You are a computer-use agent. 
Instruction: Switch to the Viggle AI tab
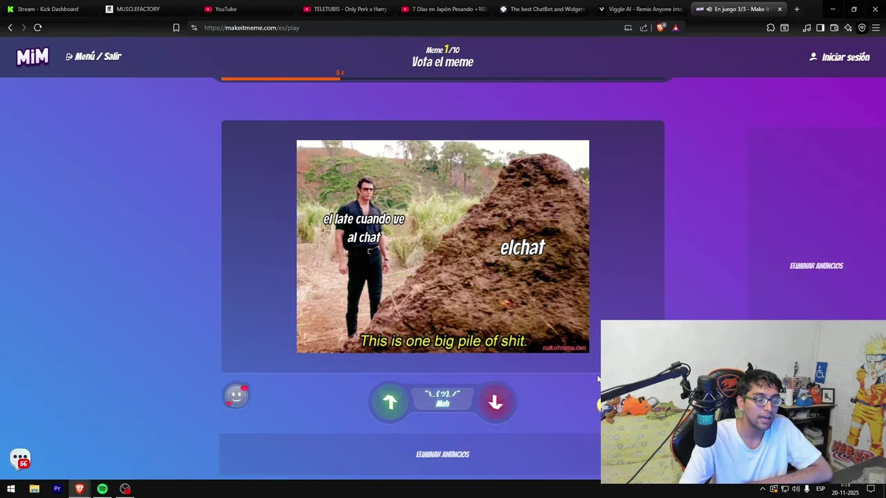pos(642,9)
